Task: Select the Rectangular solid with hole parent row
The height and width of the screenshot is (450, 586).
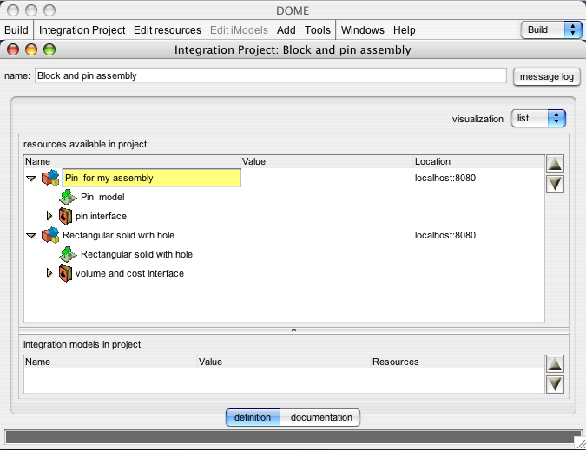Action: (118, 235)
